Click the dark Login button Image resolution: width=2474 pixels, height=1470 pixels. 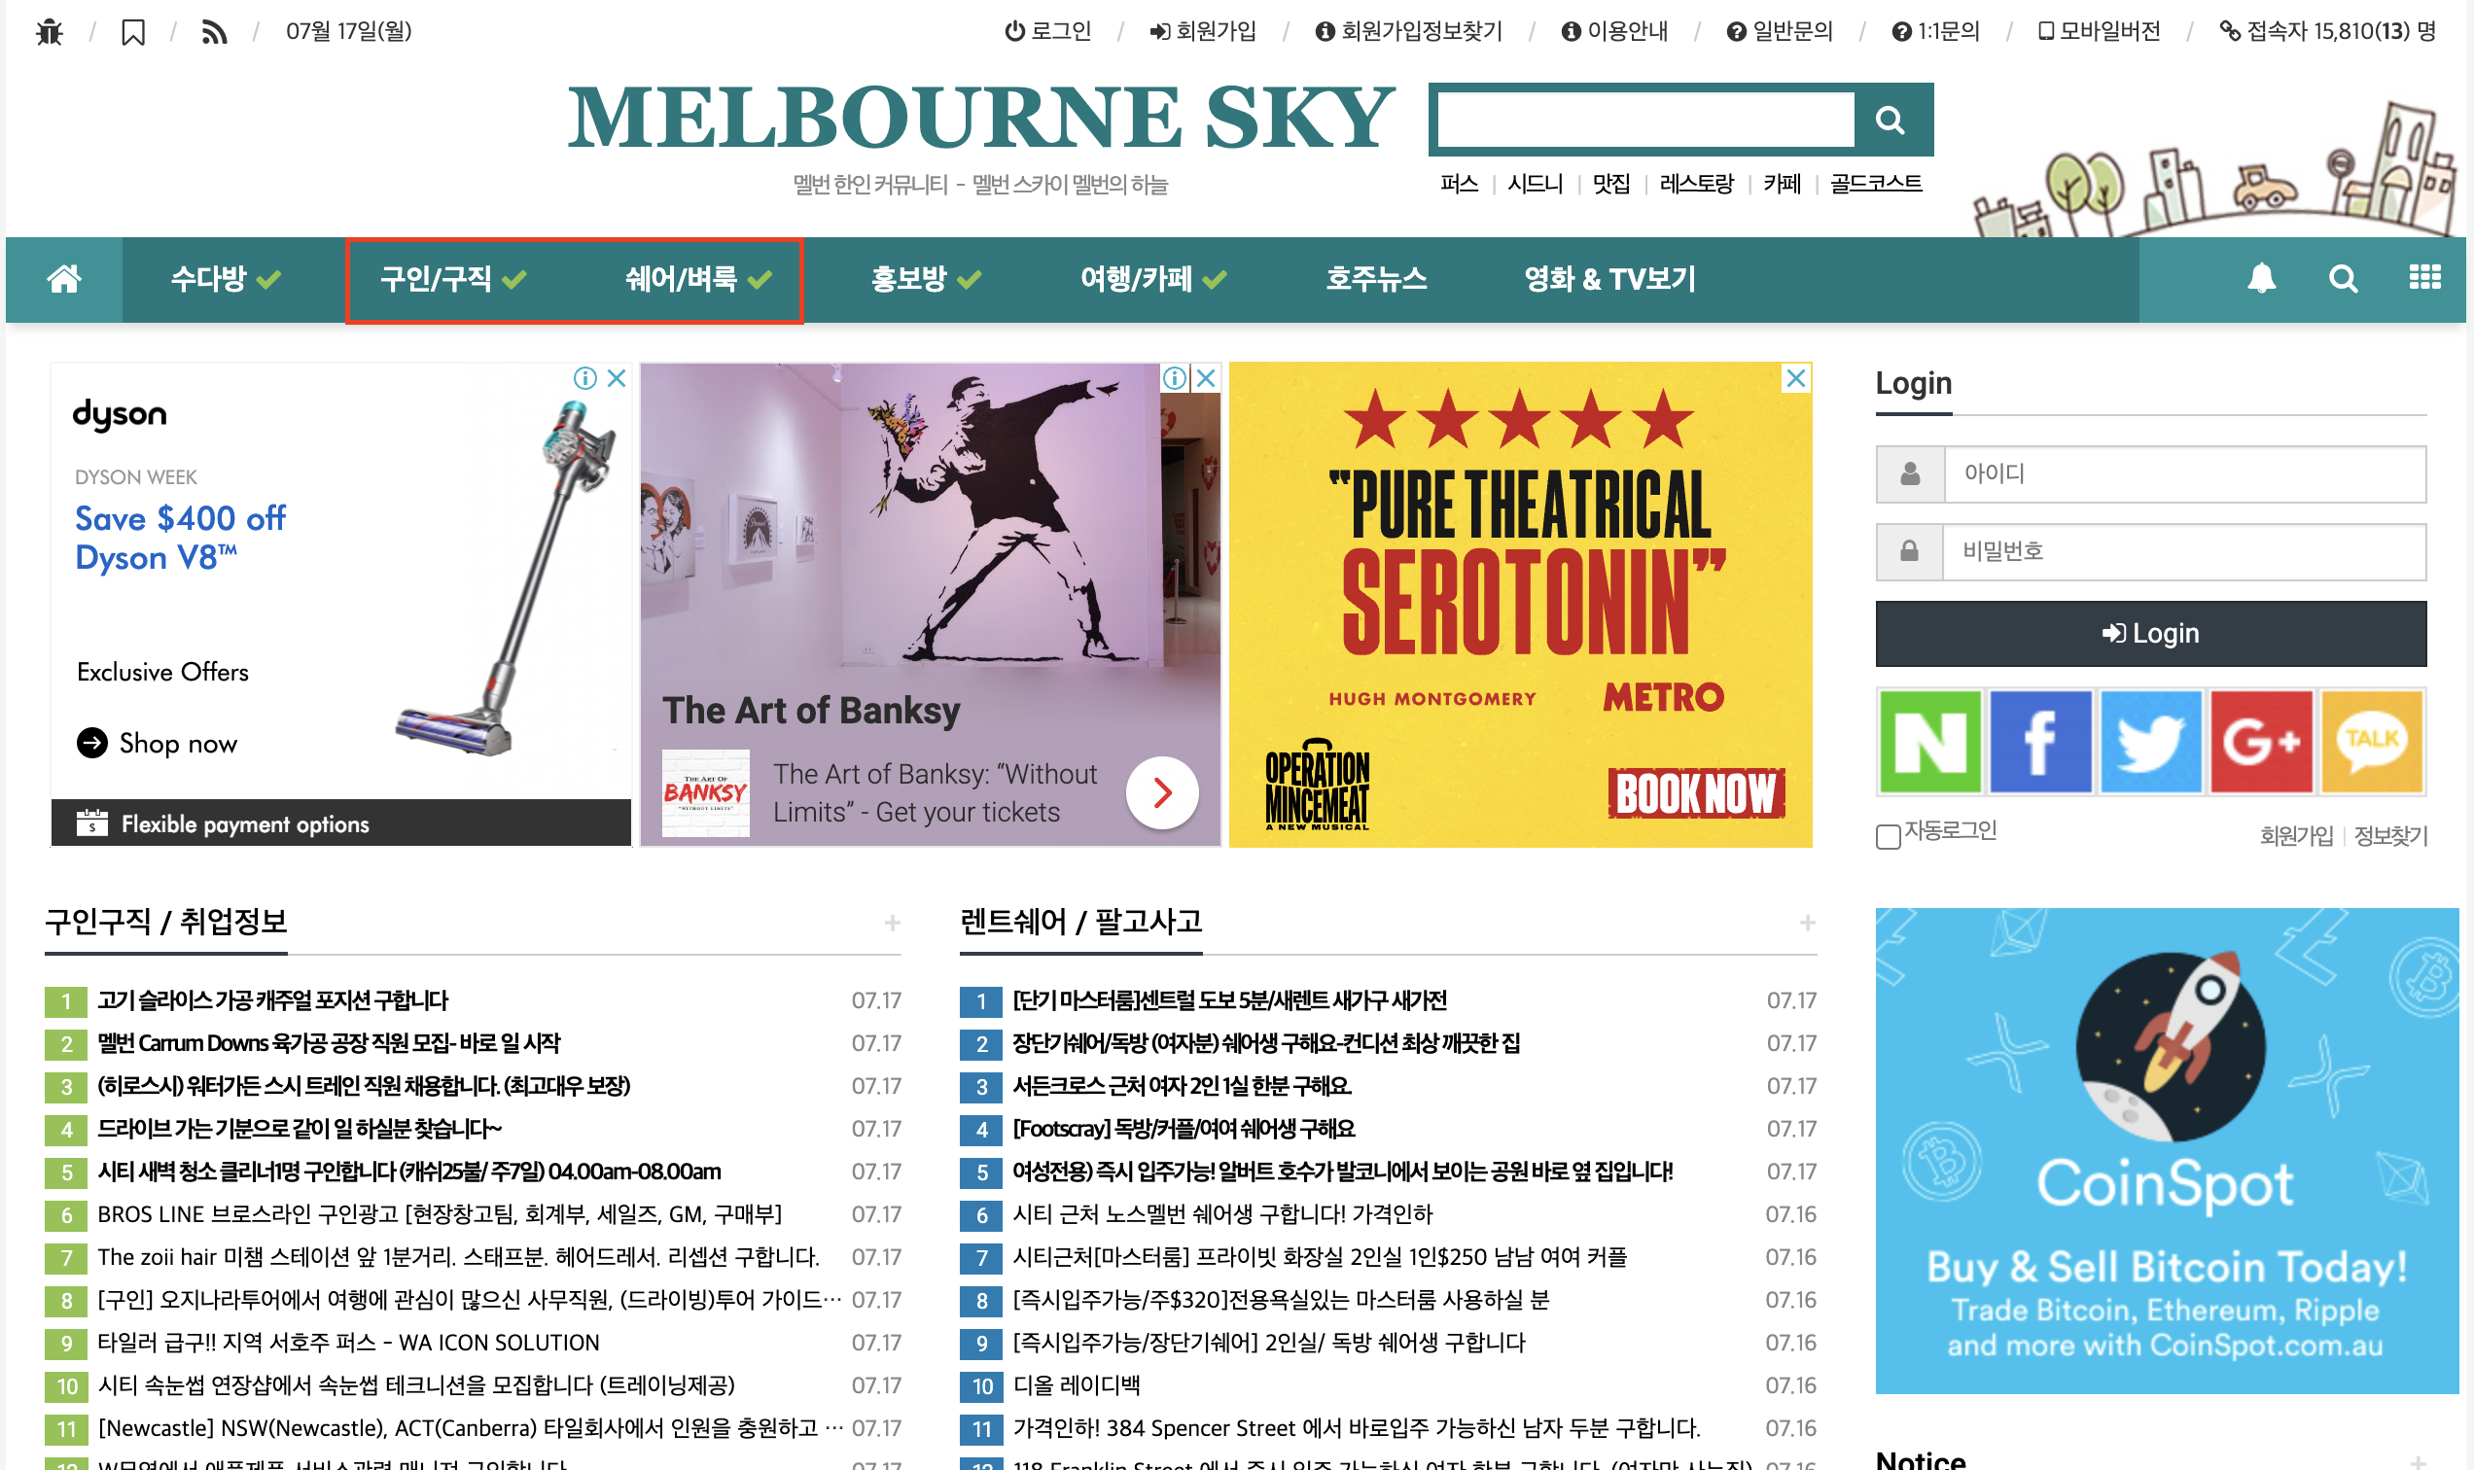tap(2150, 634)
